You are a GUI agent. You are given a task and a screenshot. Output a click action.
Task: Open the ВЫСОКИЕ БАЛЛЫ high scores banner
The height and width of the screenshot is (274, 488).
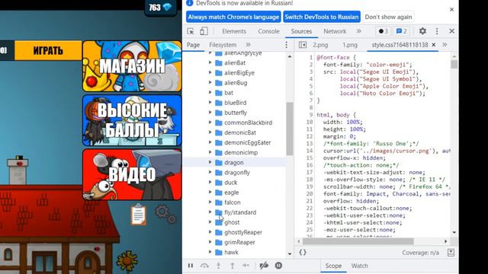click(x=132, y=120)
